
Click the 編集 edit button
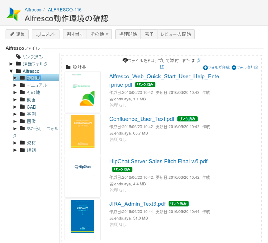coord(17,34)
